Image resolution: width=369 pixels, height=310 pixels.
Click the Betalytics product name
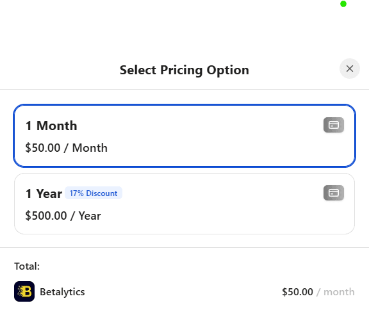(62, 292)
